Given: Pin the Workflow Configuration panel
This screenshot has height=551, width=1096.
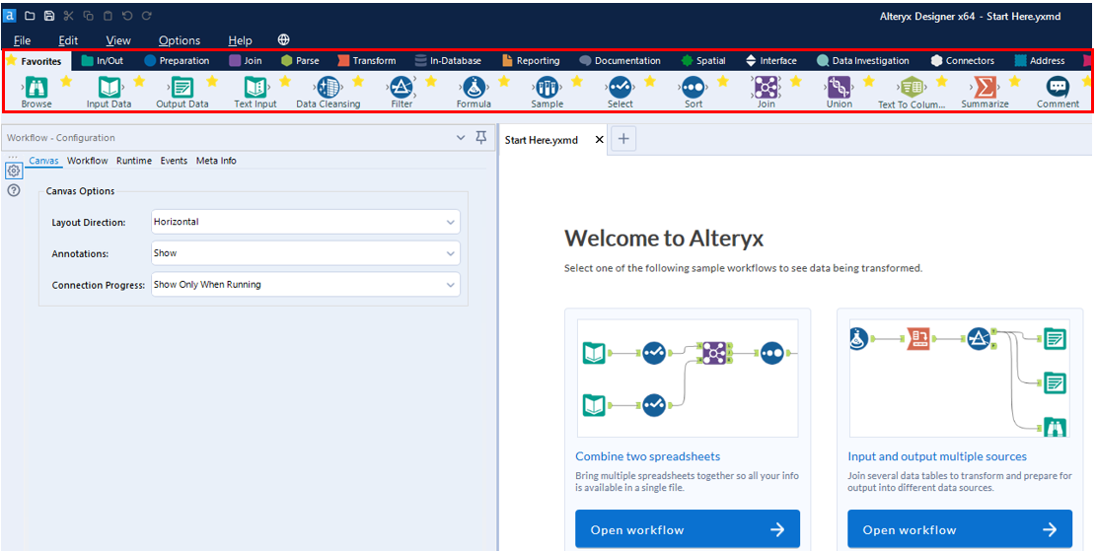Looking at the screenshot, I should [480, 138].
